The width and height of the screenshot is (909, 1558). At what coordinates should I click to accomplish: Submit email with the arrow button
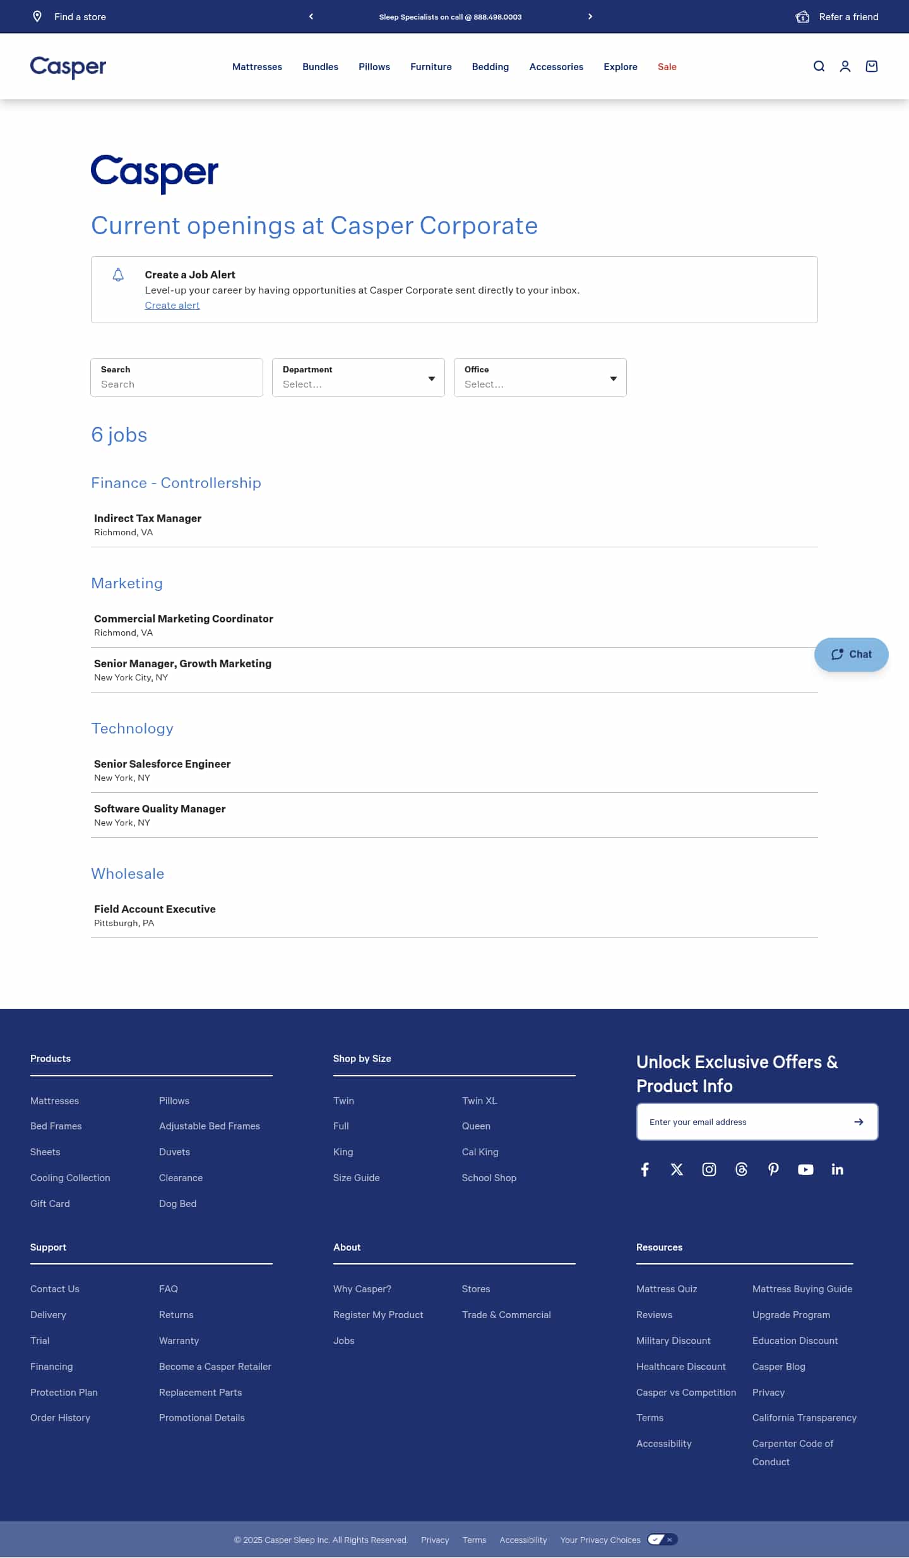858,1122
